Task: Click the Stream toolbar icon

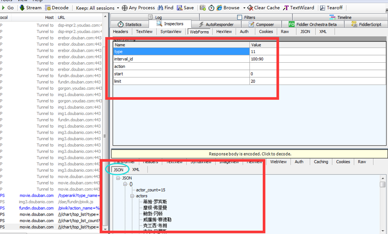Action: pos(22,8)
